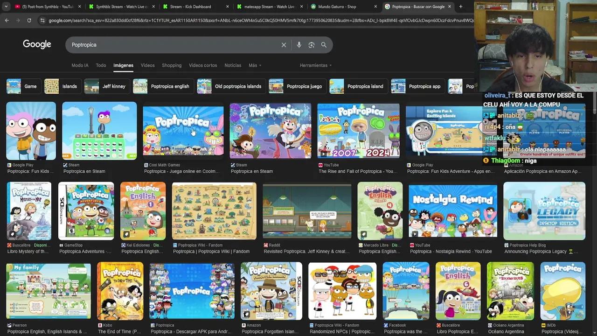
Task: Open Google Lens image search
Action: (311, 45)
